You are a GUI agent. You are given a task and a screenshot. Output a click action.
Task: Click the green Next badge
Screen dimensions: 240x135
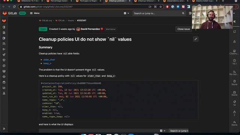point(22,13)
